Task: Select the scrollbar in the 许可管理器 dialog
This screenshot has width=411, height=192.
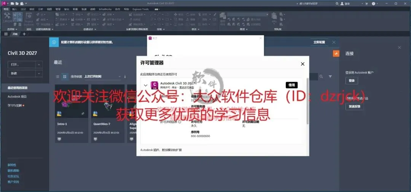Action: [x=307, y=101]
